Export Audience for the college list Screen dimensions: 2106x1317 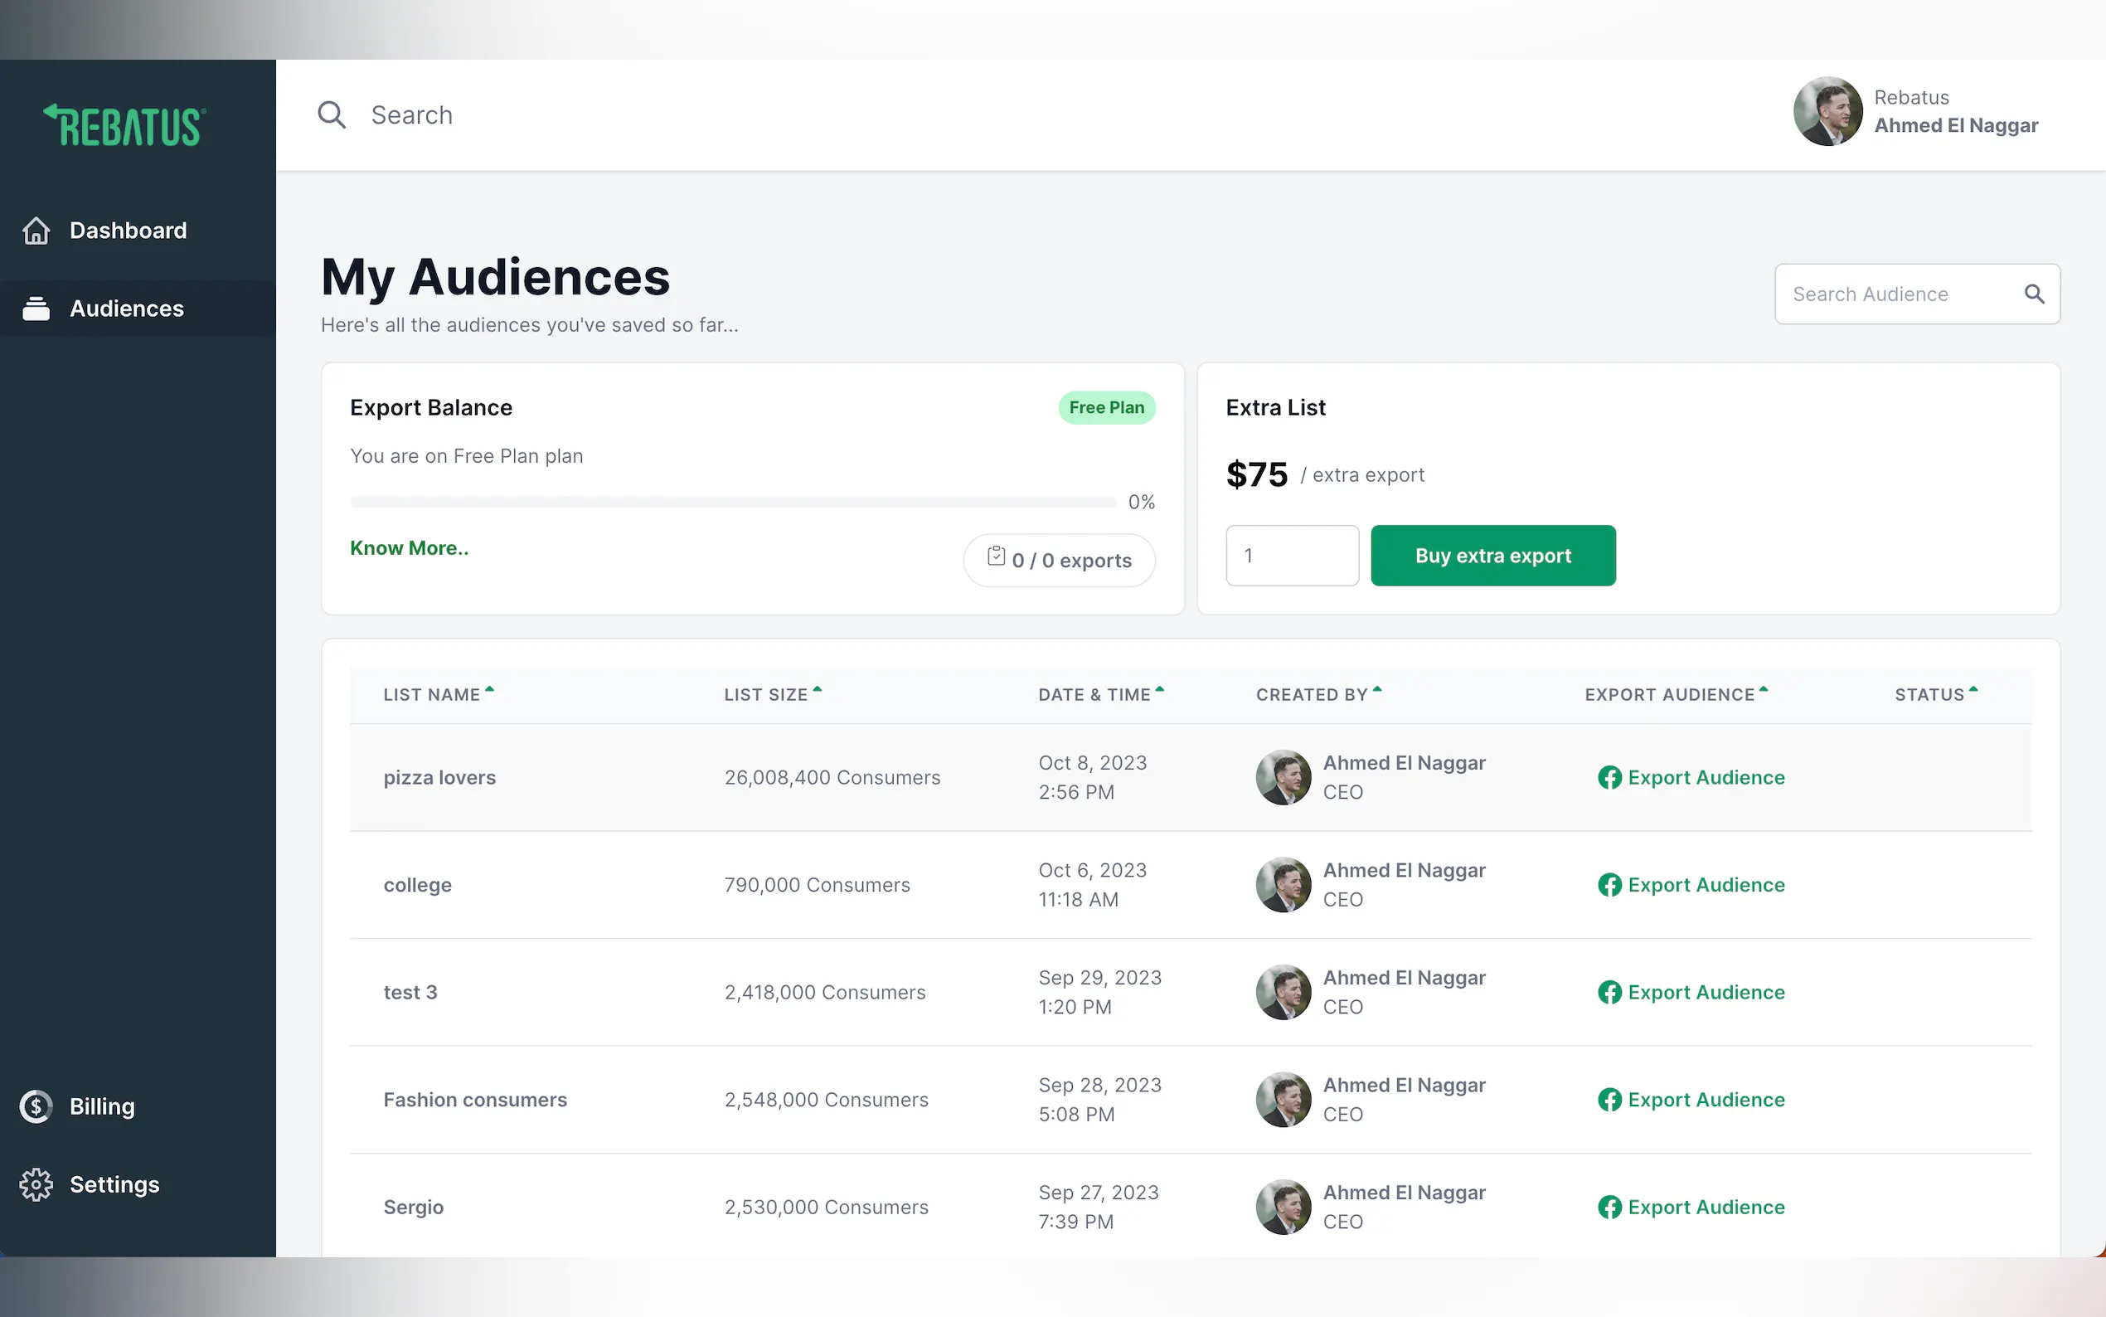coord(1705,885)
